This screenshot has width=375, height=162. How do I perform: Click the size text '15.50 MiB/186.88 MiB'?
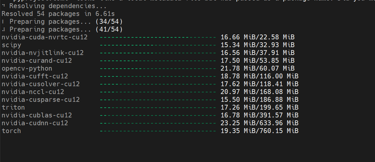tap(259, 100)
